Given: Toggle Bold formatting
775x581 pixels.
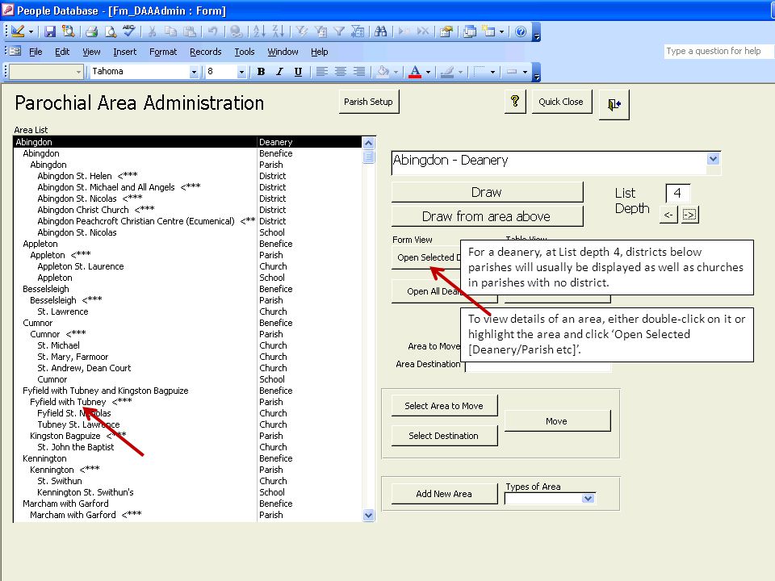Looking at the screenshot, I should pos(261,72).
